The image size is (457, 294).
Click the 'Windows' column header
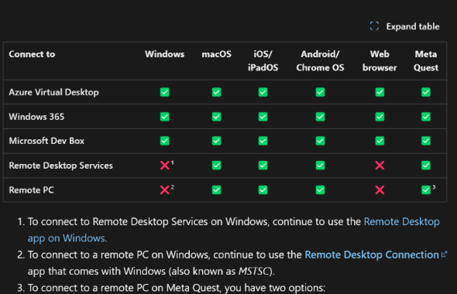(165, 54)
